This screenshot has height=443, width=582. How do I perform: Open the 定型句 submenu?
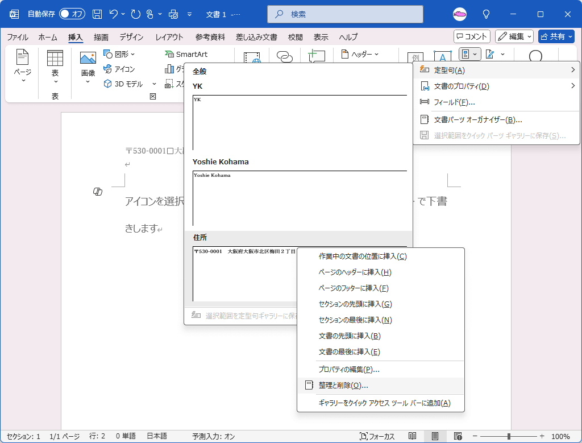tap(496, 70)
